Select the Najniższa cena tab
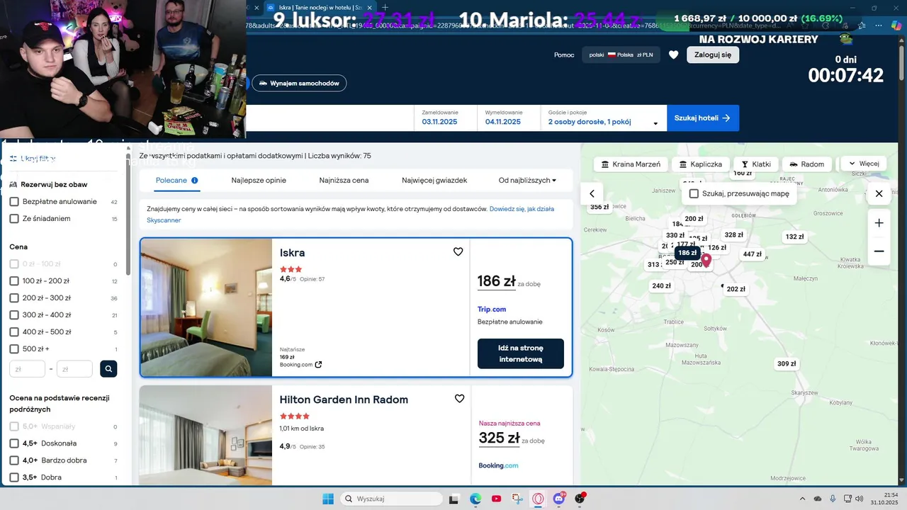 click(x=344, y=181)
